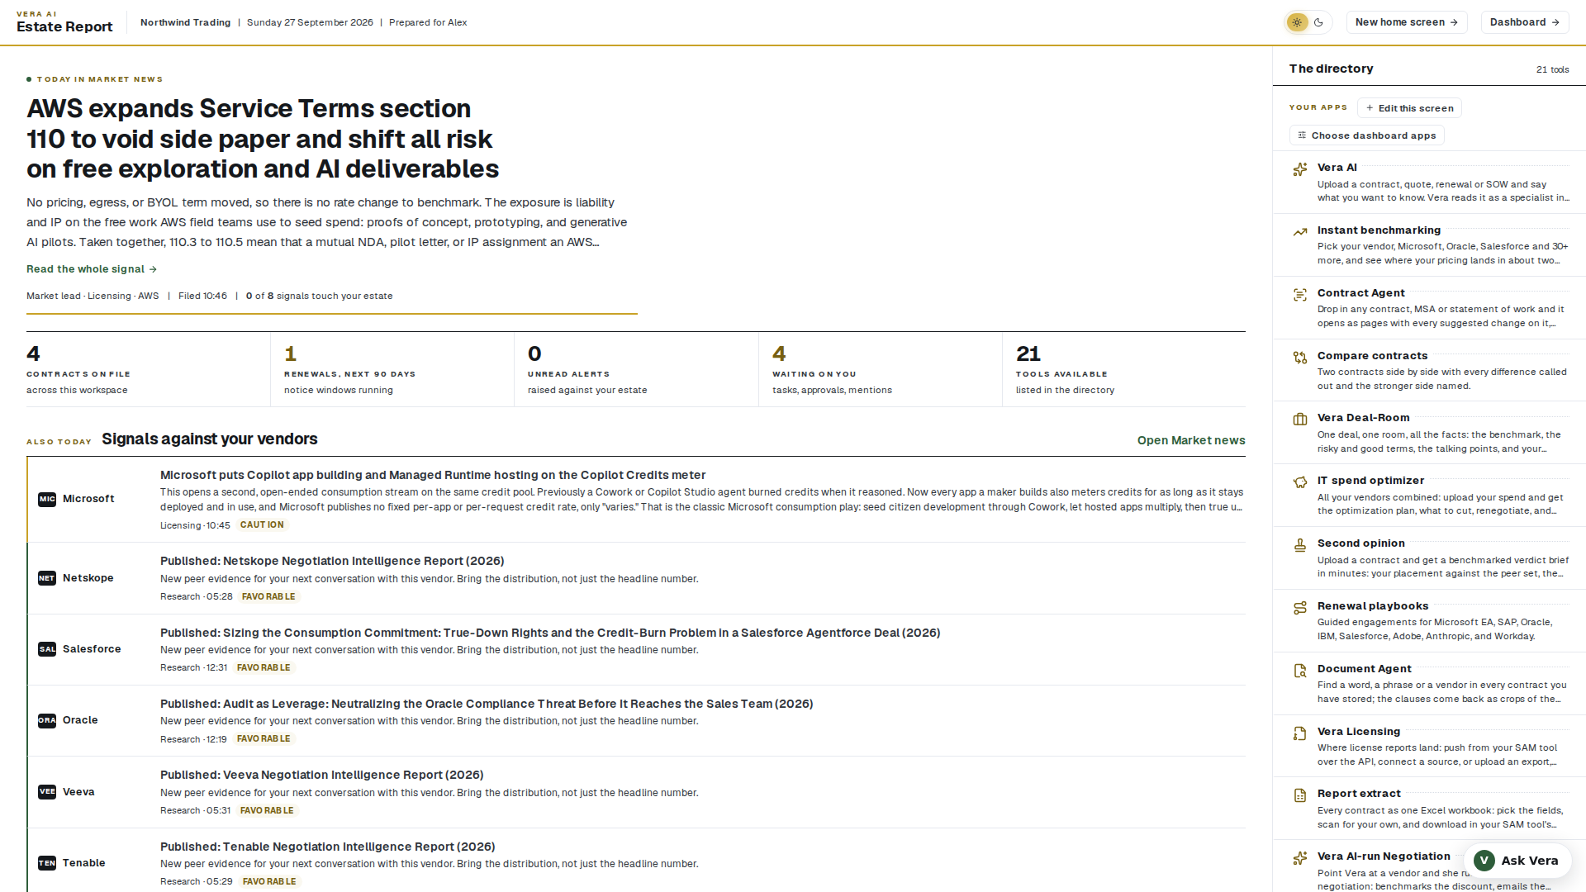Open Vera Licensing icon

click(x=1300, y=733)
